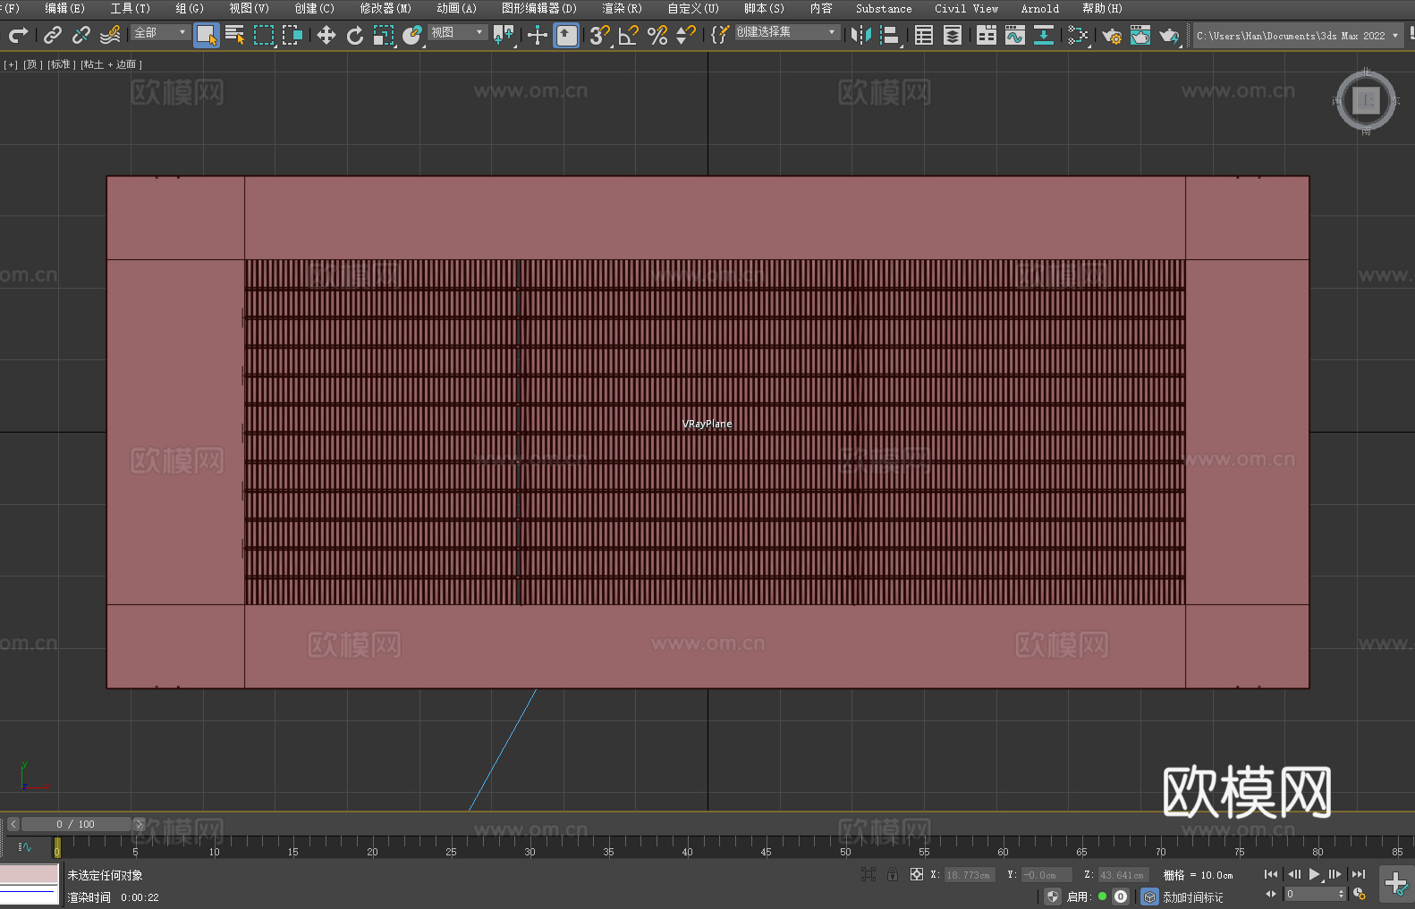Click the Go to Start playback button
Image resolution: width=1415 pixels, height=909 pixels.
(1271, 874)
